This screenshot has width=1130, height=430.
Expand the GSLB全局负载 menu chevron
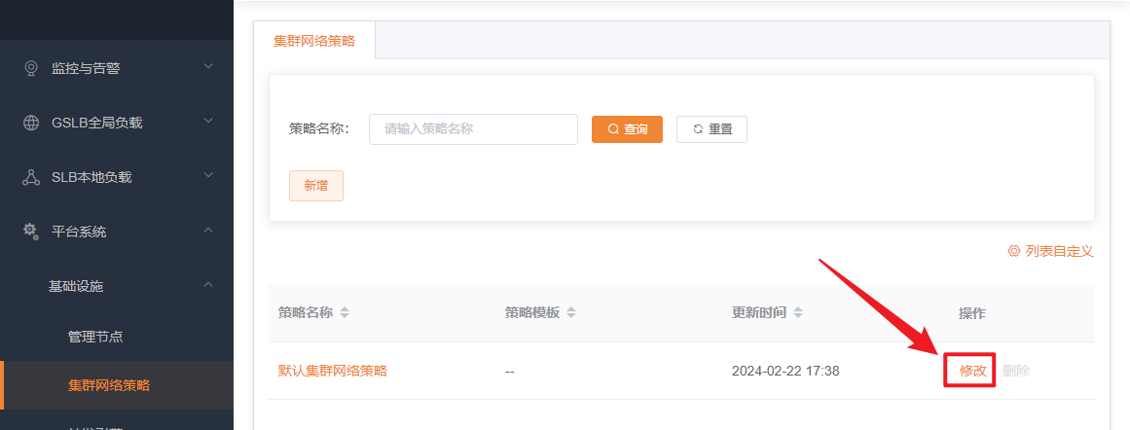208,121
